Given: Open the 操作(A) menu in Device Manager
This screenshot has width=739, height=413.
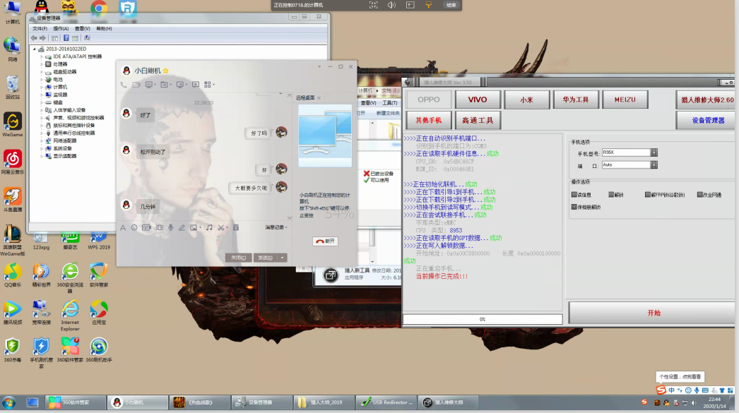Looking at the screenshot, I should tap(61, 29).
